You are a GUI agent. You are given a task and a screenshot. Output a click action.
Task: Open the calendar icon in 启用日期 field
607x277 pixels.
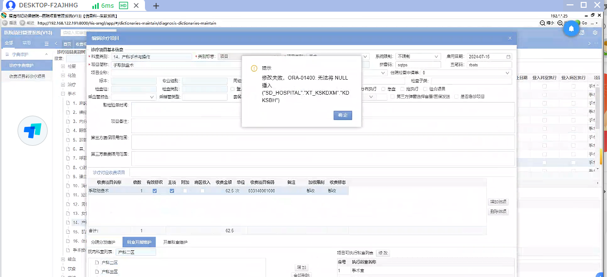(508, 57)
